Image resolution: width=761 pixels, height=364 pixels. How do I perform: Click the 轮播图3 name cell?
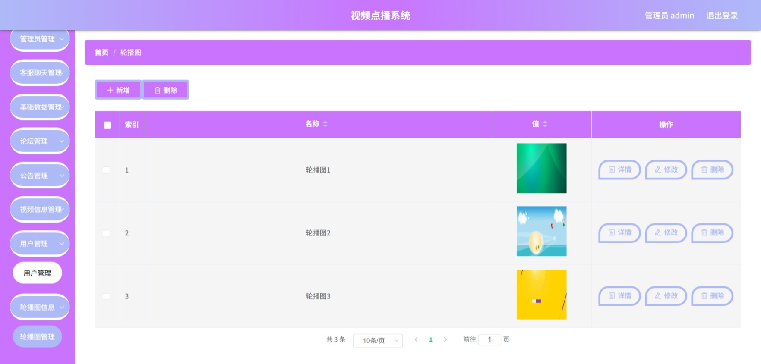coord(318,296)
